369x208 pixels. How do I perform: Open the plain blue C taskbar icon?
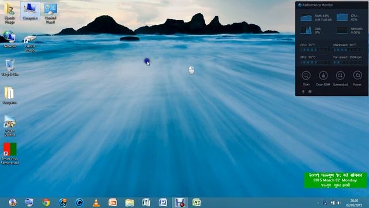tap(80, 203)
